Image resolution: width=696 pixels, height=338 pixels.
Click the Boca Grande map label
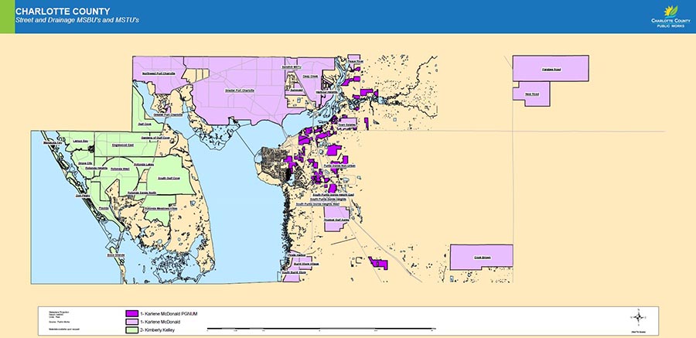(x=115, y=254)
